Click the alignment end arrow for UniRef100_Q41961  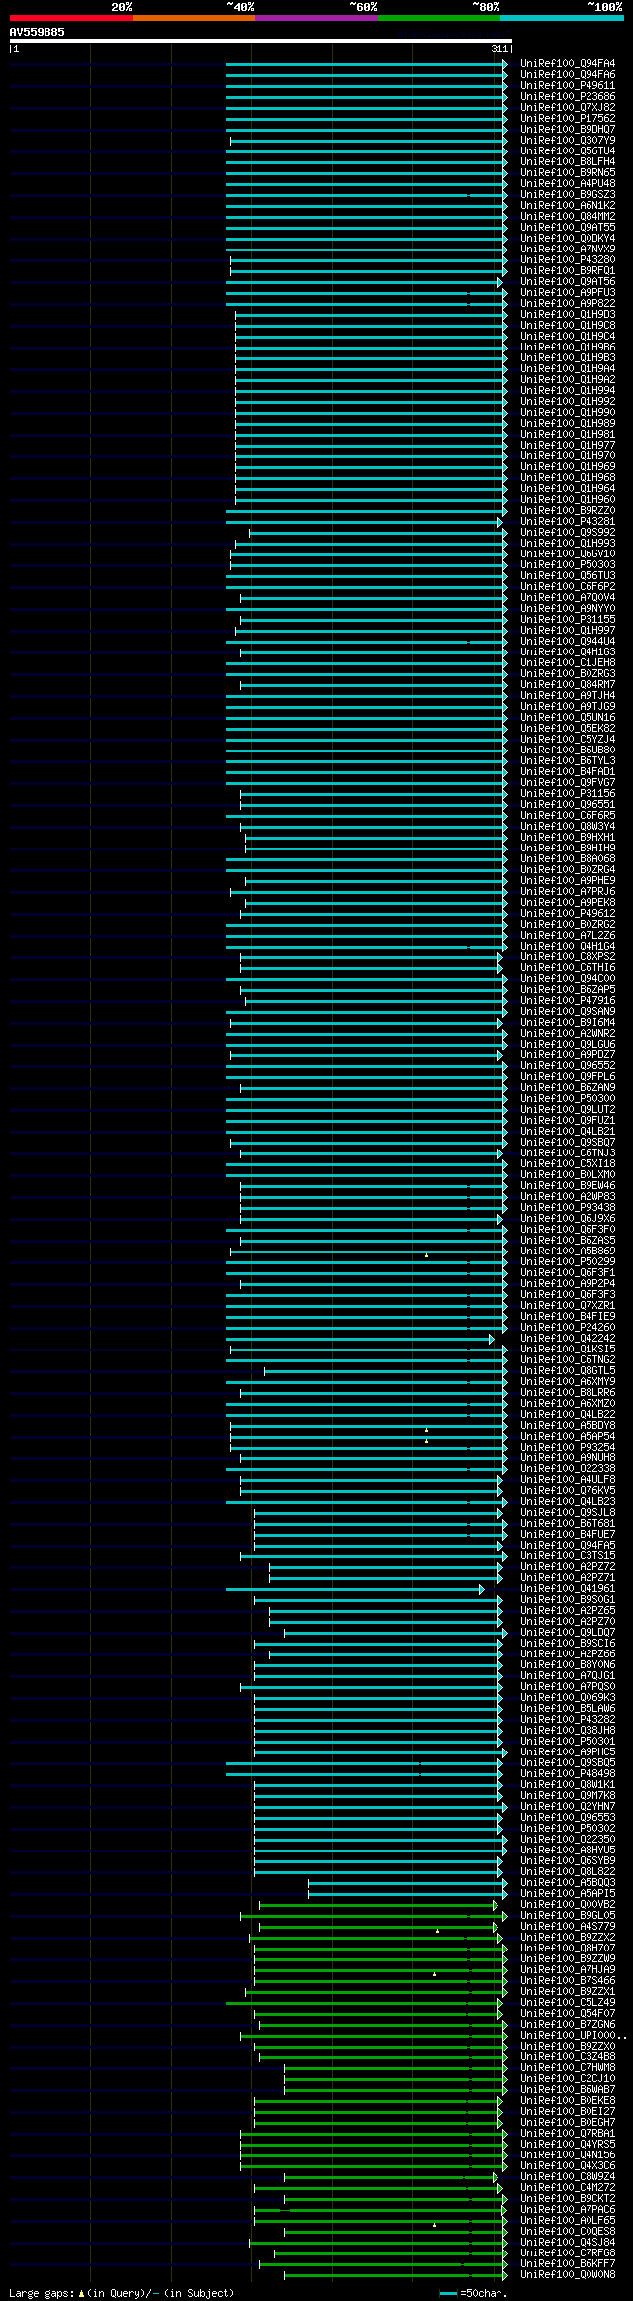tap(482, 1589)
